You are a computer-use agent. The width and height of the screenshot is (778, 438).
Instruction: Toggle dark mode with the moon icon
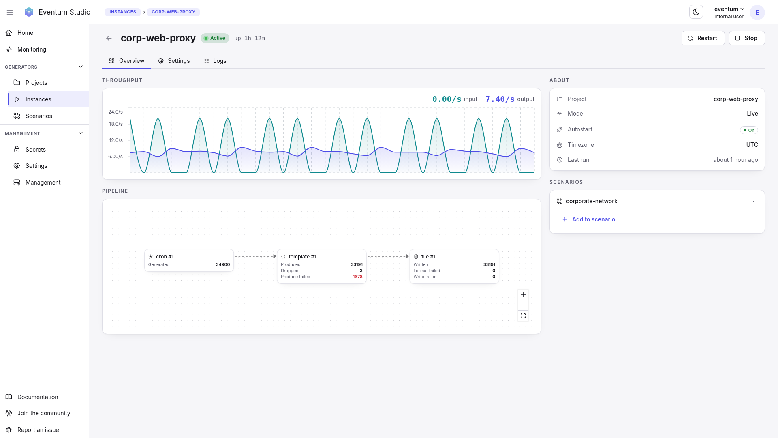click(x=696, y=12)
